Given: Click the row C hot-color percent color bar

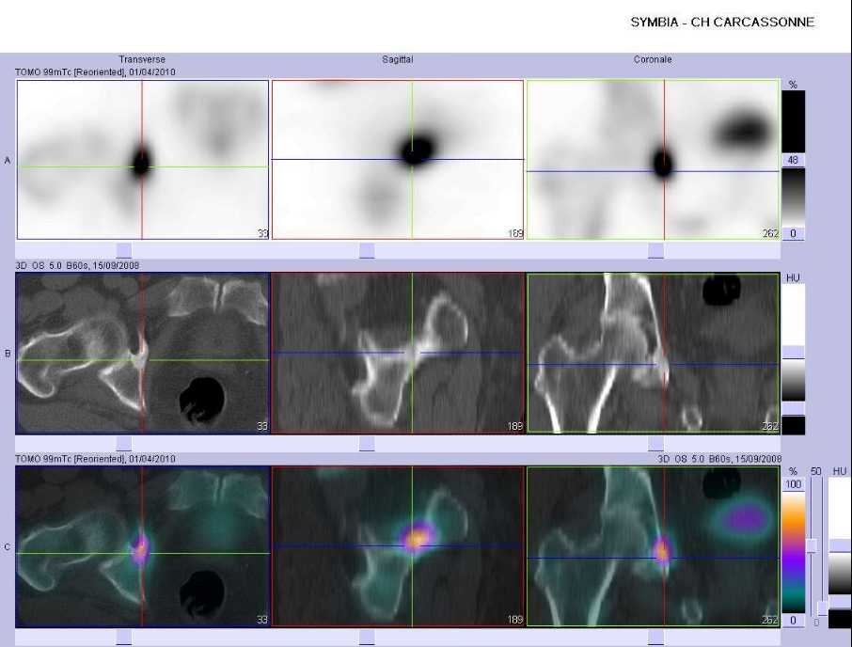Looking at the screenshot, I should pos(794,552).
